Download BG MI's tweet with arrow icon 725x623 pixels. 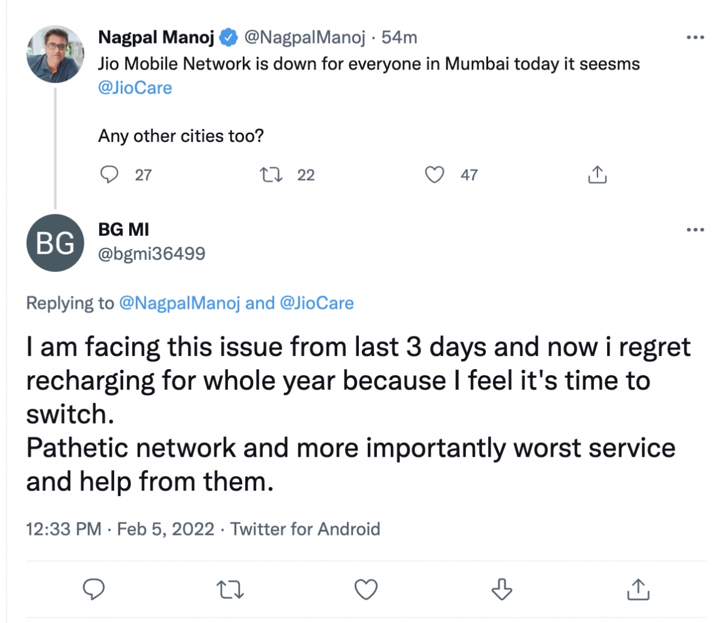click(x=502, y=589)
